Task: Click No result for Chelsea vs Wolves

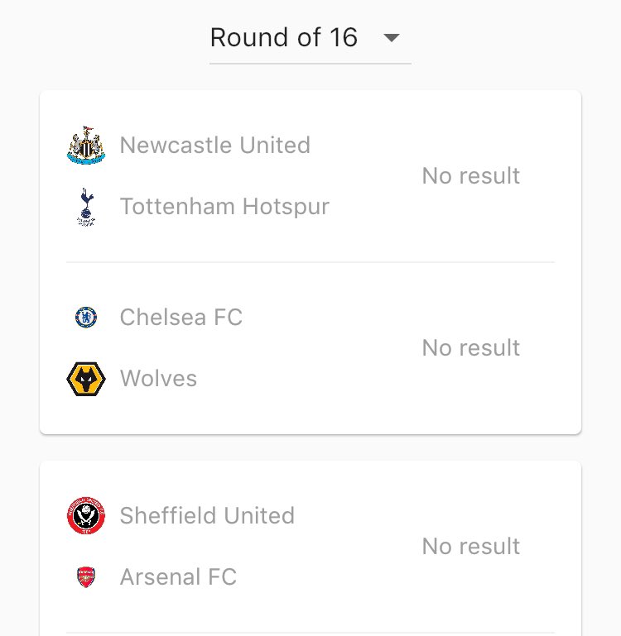Action: click(x=470, y=348)
